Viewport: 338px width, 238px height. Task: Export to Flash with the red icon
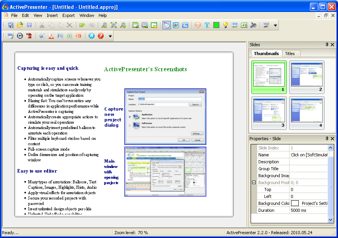coord(100,36)
